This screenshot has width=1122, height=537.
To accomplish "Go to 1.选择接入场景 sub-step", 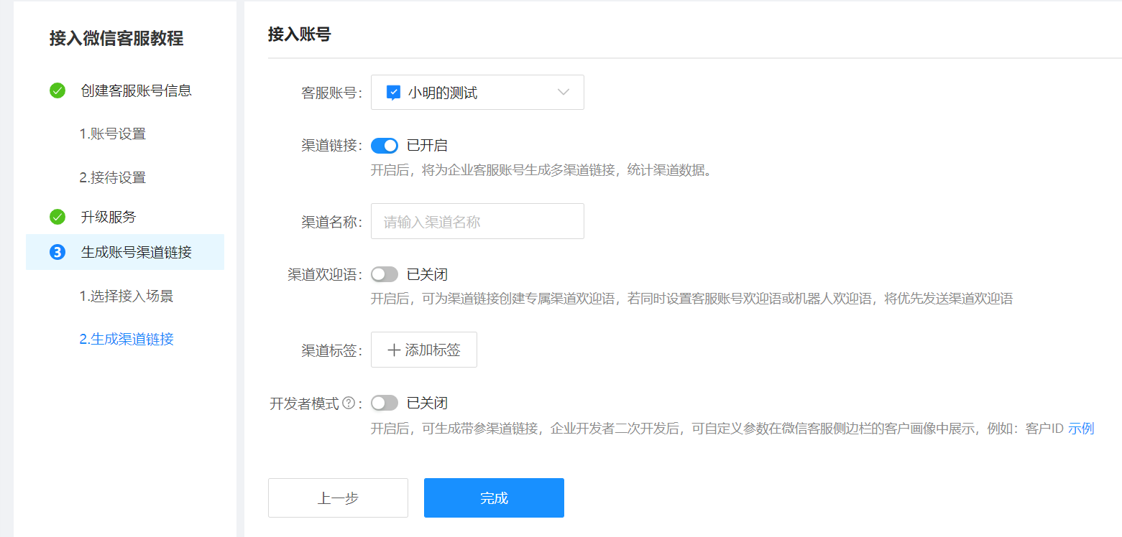I will tap(127, 296).
